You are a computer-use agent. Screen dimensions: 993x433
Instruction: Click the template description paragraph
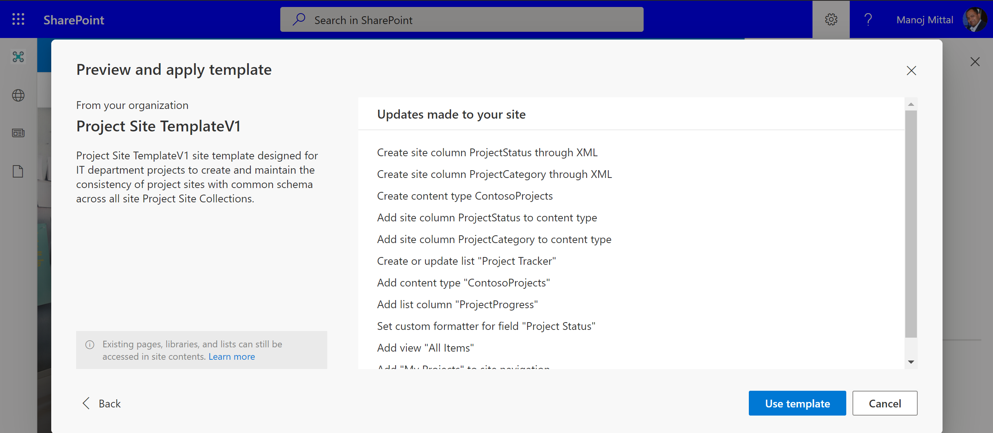click(197, 177)
